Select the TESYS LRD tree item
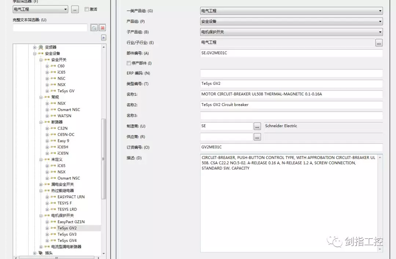 pos(67,209)
